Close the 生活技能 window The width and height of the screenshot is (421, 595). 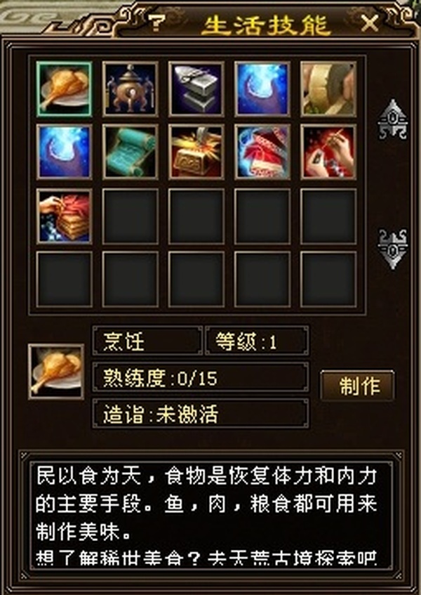(370, 24)
